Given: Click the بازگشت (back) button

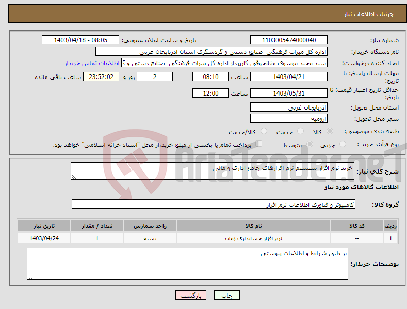Looking at the screenshot, I should coord(191,295).
